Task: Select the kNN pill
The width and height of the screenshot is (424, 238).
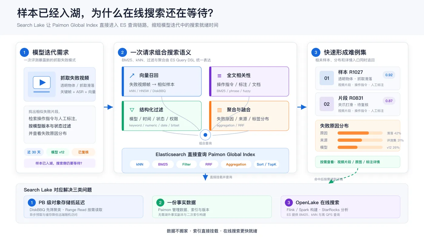Action: pos(140,164)
